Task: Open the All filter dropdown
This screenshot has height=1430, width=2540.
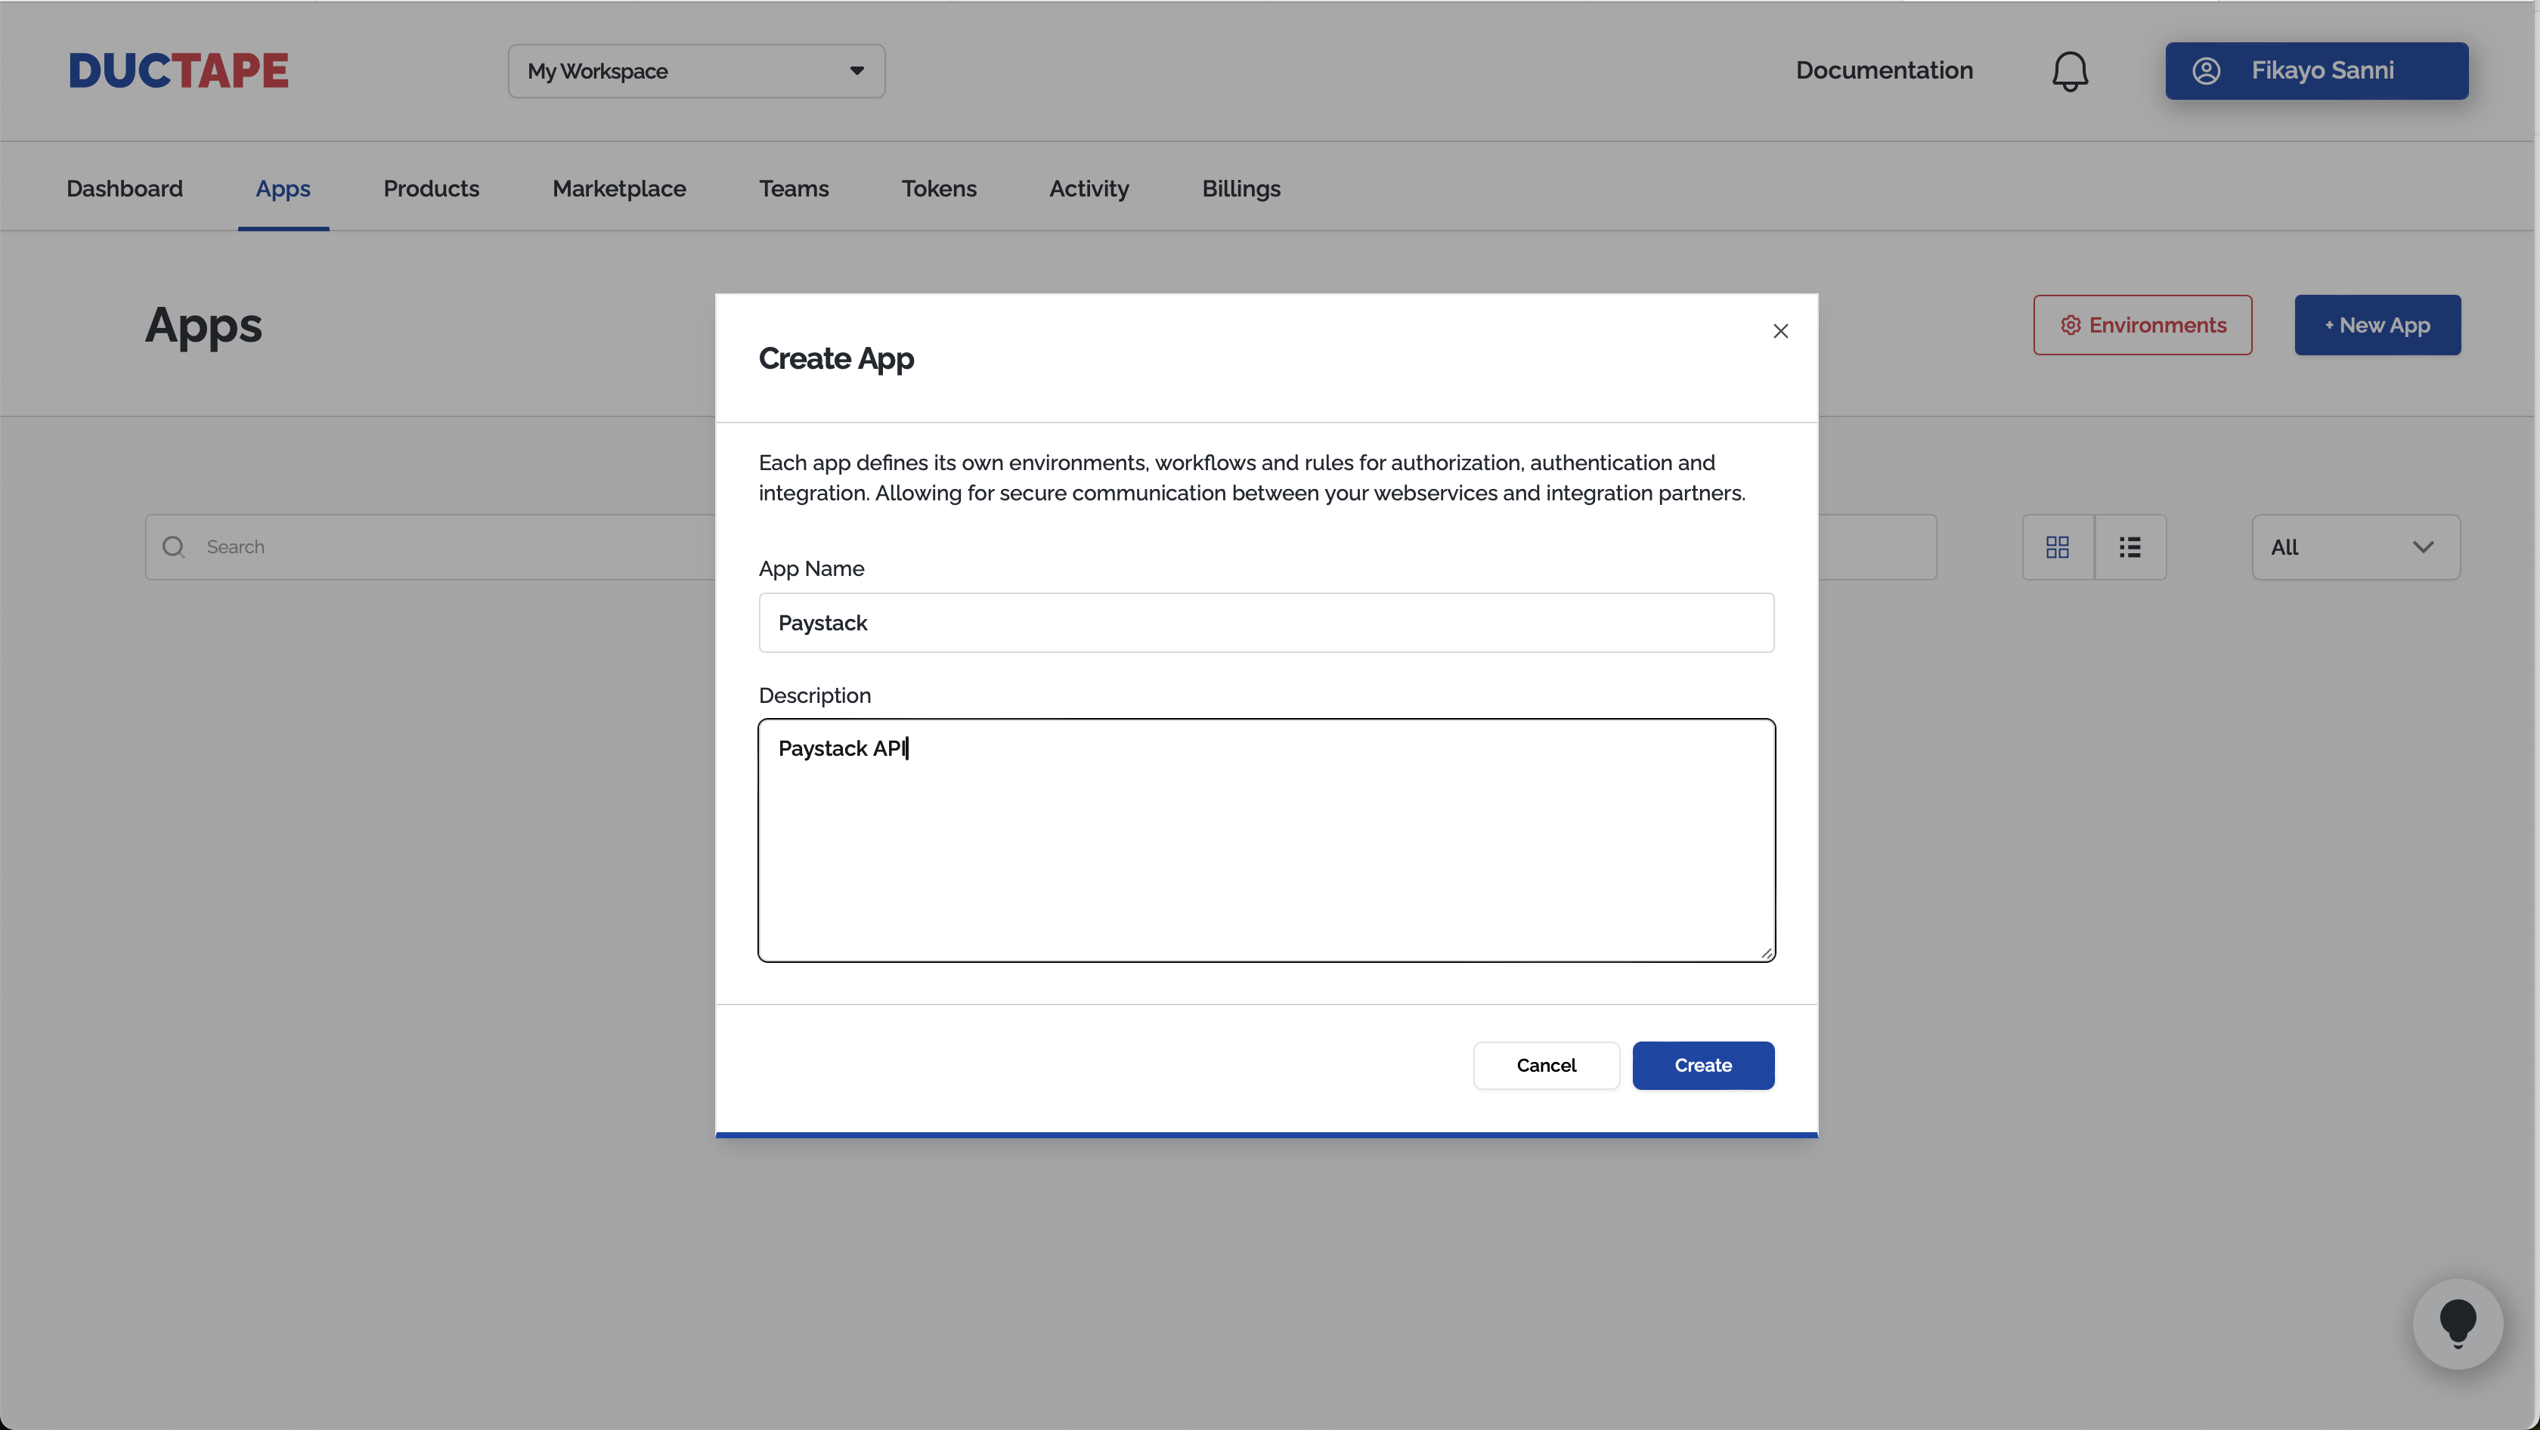Action: 2356,547
